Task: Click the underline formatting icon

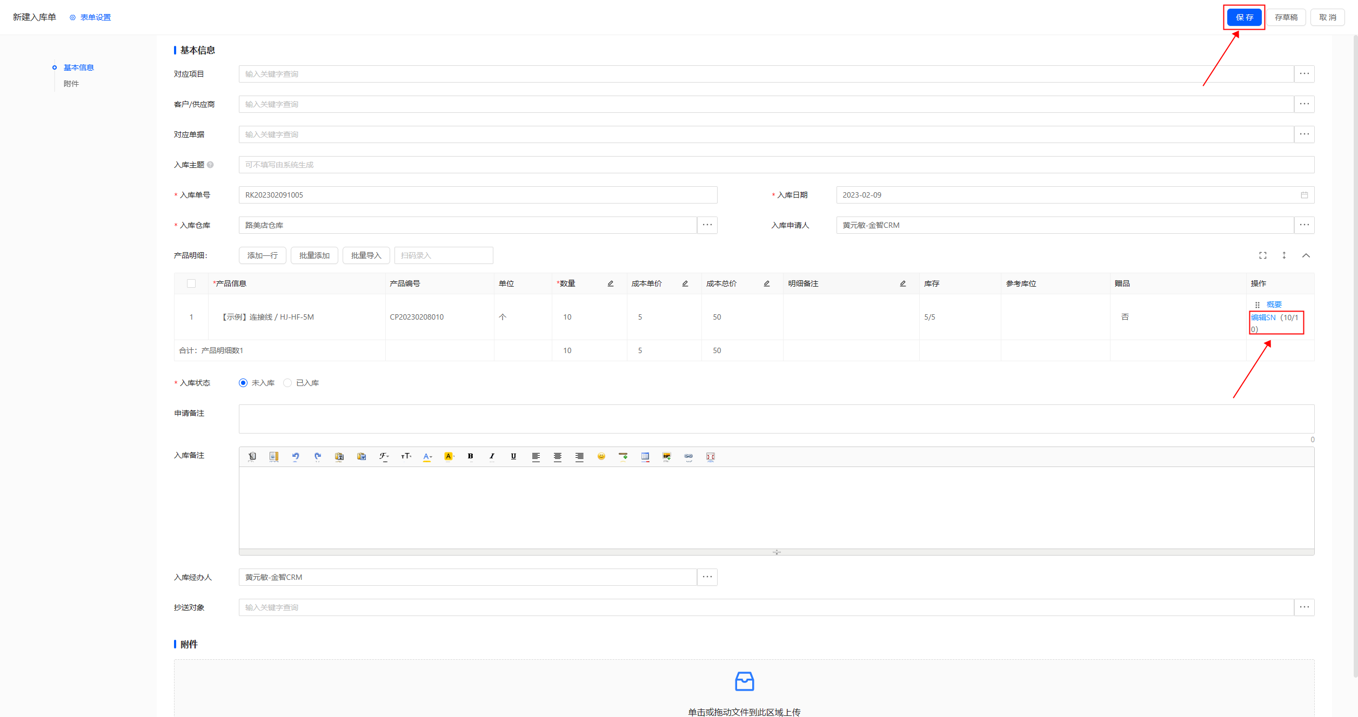Action: coord(513,456)
